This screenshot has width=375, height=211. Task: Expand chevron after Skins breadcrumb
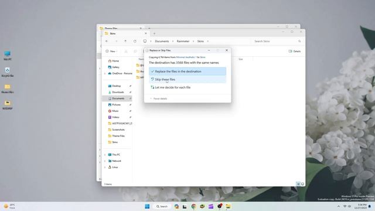(x=208, y=41)
